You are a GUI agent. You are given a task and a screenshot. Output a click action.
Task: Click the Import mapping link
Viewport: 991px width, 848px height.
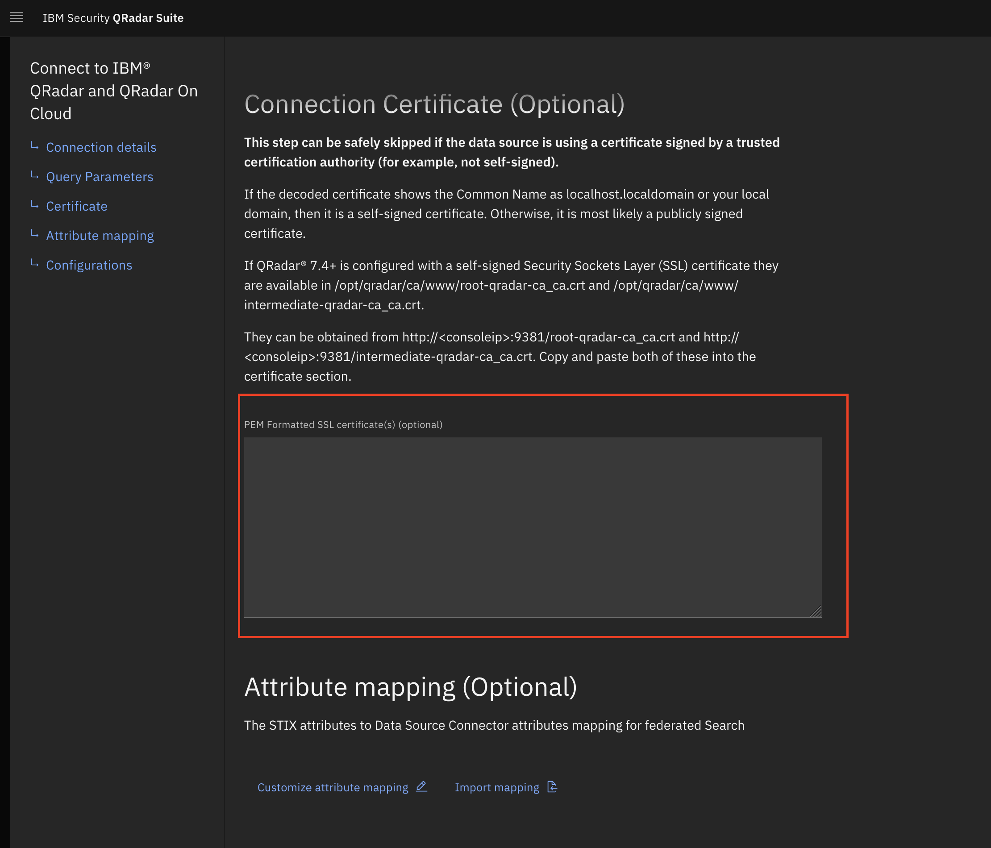click(x=497, y=787)
